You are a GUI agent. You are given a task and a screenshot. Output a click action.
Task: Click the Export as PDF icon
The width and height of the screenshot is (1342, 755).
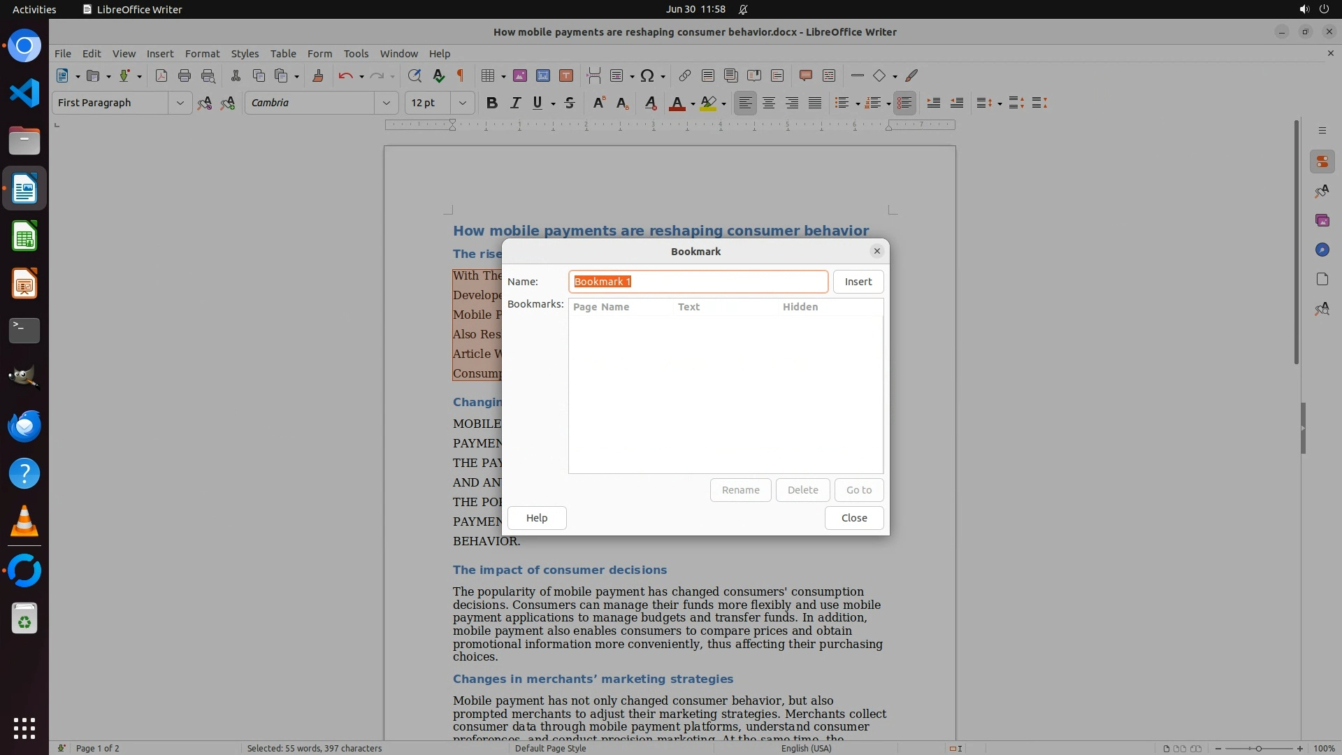[x=161, y=76]
